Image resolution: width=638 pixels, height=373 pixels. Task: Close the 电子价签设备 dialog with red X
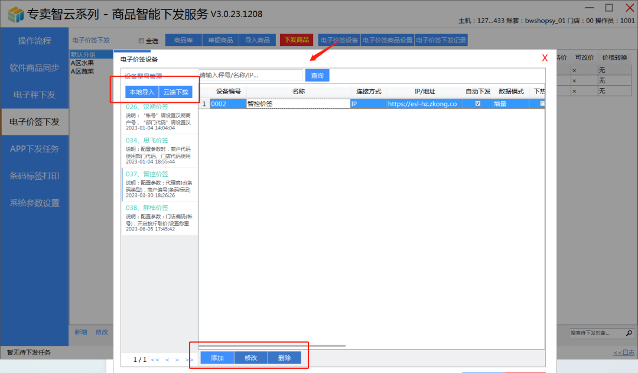[x=545, y=58]
